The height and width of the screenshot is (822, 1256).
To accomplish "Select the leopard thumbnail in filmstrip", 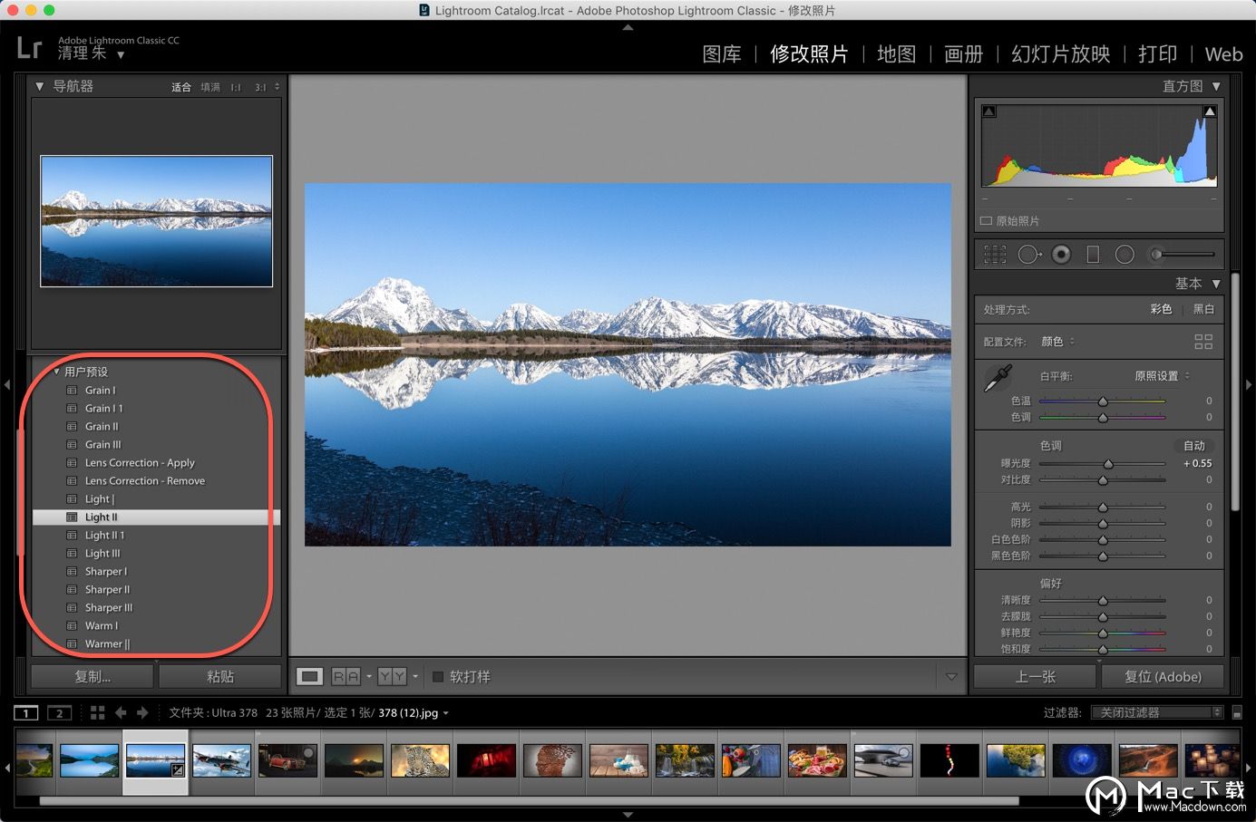I will 420,760.
